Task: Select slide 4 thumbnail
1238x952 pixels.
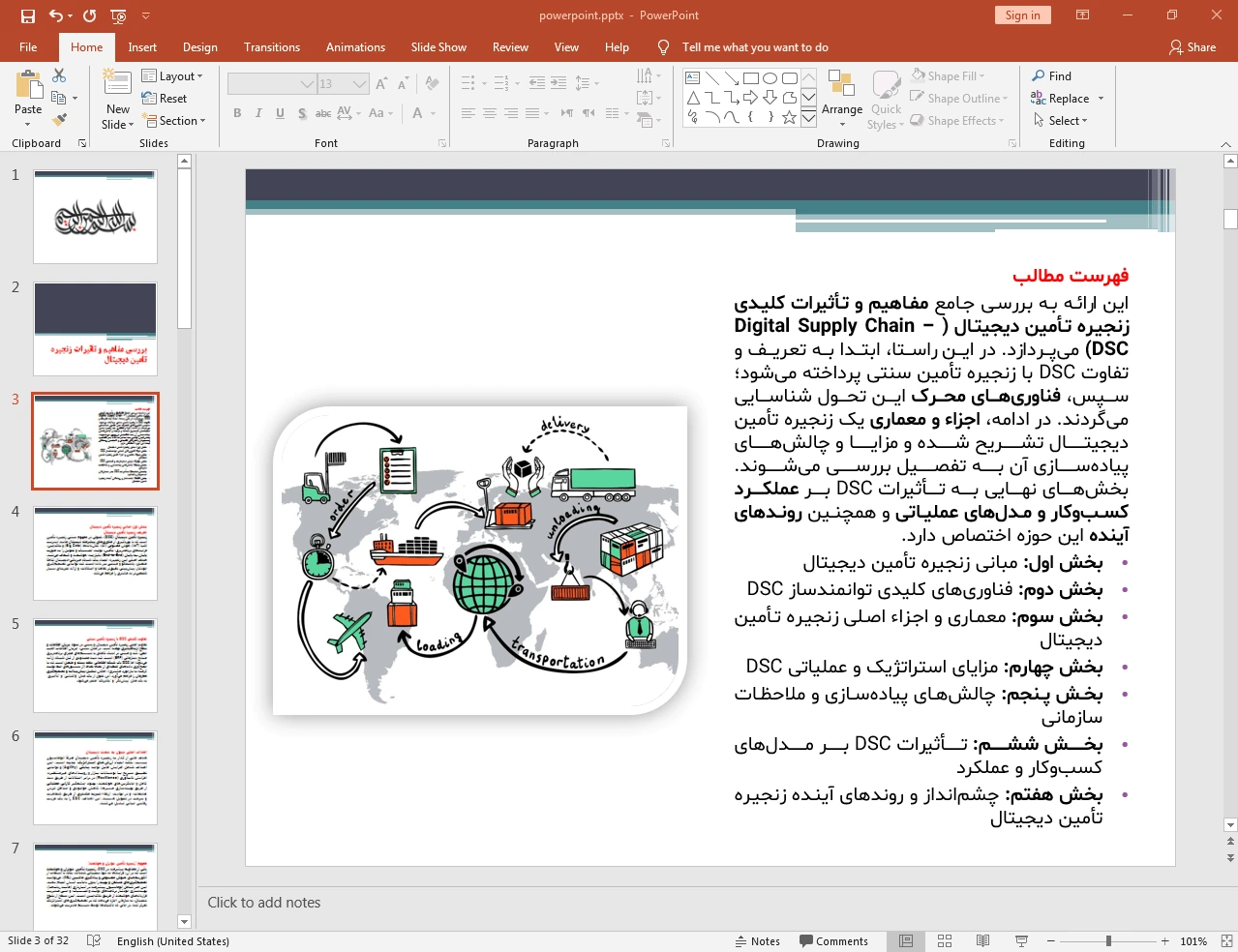Action: pos(95,552)
